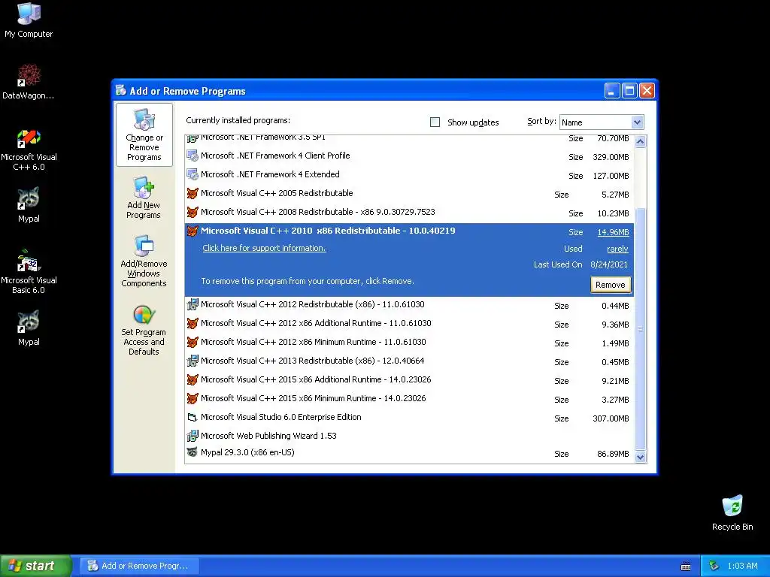Viewport: 770px width, 577px height.
Task: Click icon of Visual Studio 6.0 Enterprise Edition
Action: [x=192, y=418]
